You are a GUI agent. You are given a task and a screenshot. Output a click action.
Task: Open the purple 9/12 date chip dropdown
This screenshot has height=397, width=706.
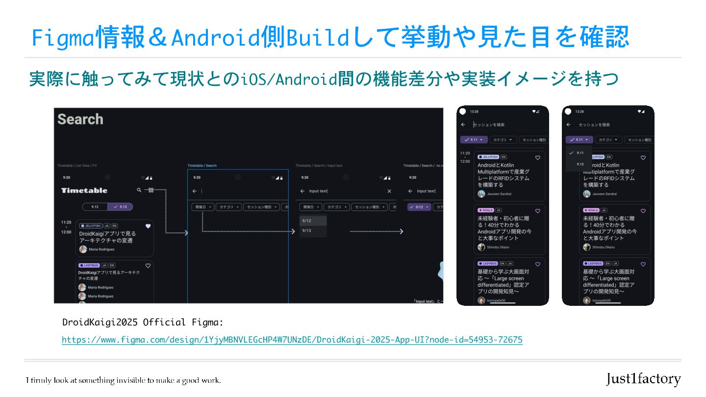(419, 207)
